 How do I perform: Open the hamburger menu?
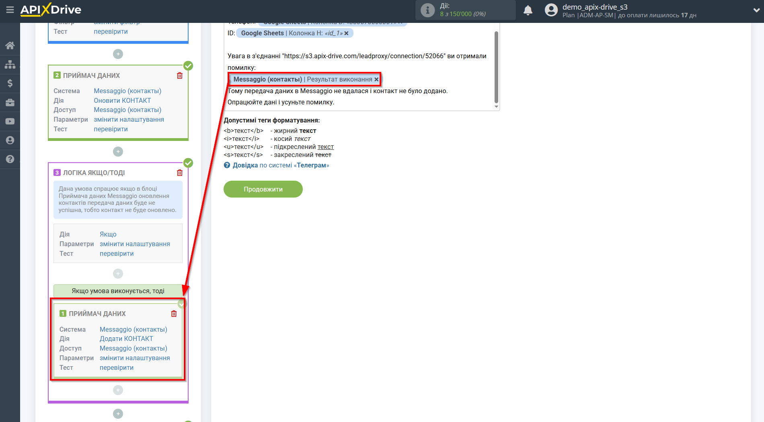10,10
